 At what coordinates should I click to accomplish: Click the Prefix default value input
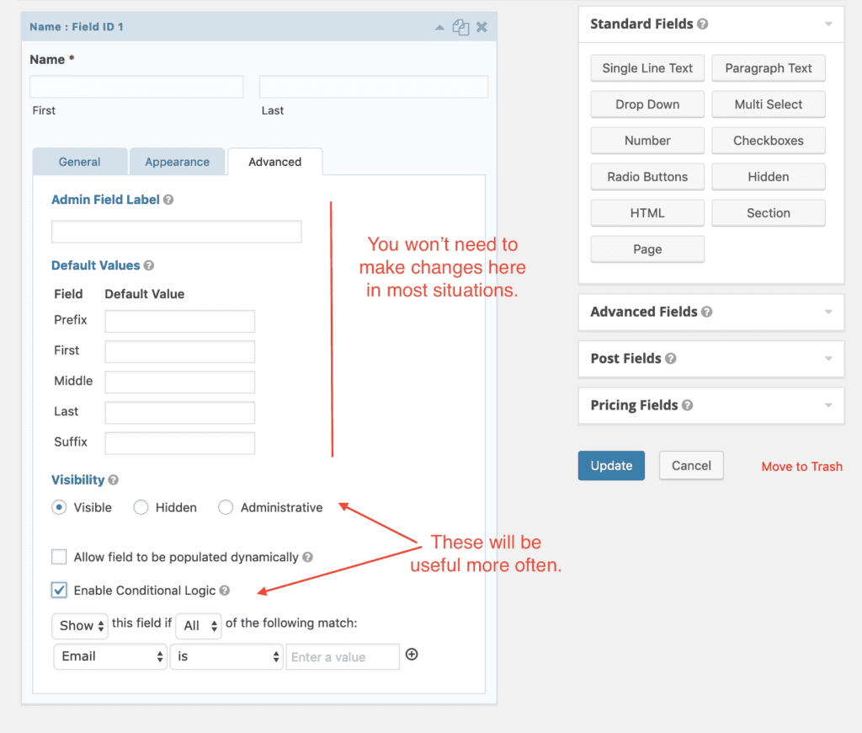(x=180, y=321)
